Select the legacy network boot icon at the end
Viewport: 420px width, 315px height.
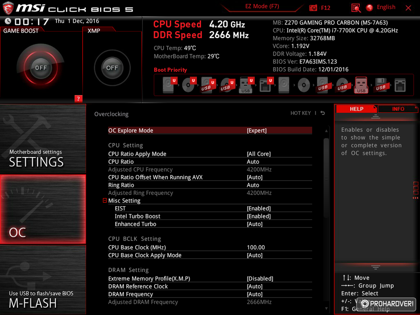pos(400,85)
